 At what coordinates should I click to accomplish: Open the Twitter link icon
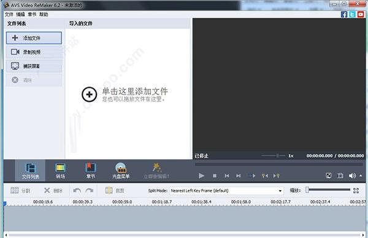[x=352, y=15]
